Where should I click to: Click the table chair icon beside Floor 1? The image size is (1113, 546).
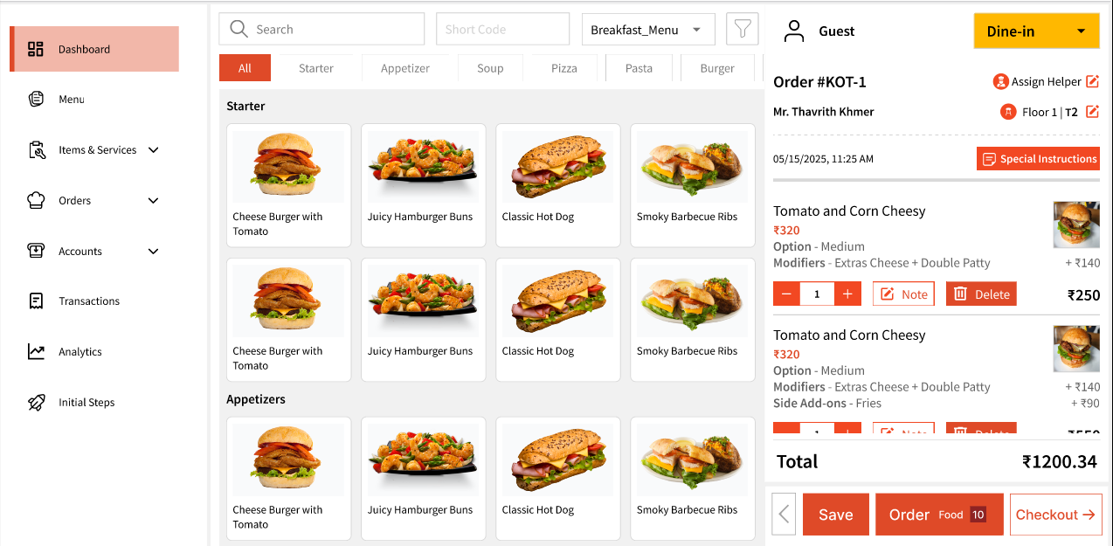pyautogui.click(x=1008, y=112)
